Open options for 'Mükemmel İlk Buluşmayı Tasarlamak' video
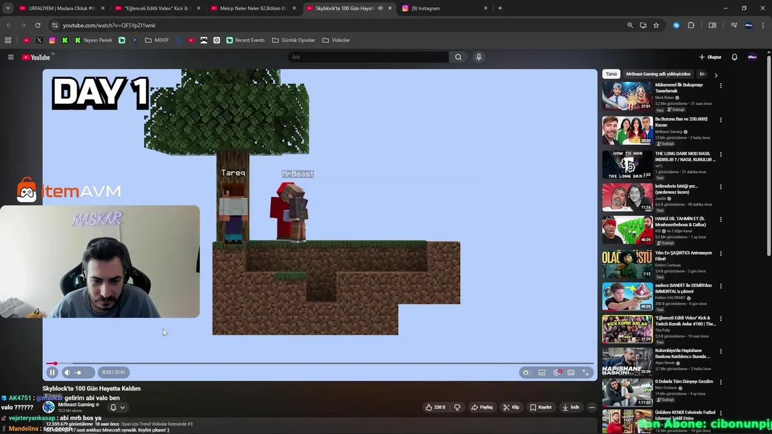 coord(721,86)
